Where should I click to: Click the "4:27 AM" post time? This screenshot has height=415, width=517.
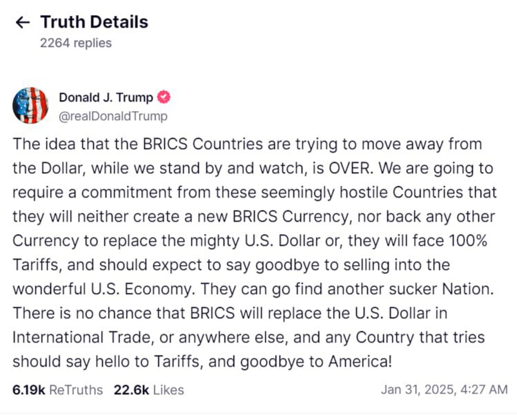coord(482,389)
